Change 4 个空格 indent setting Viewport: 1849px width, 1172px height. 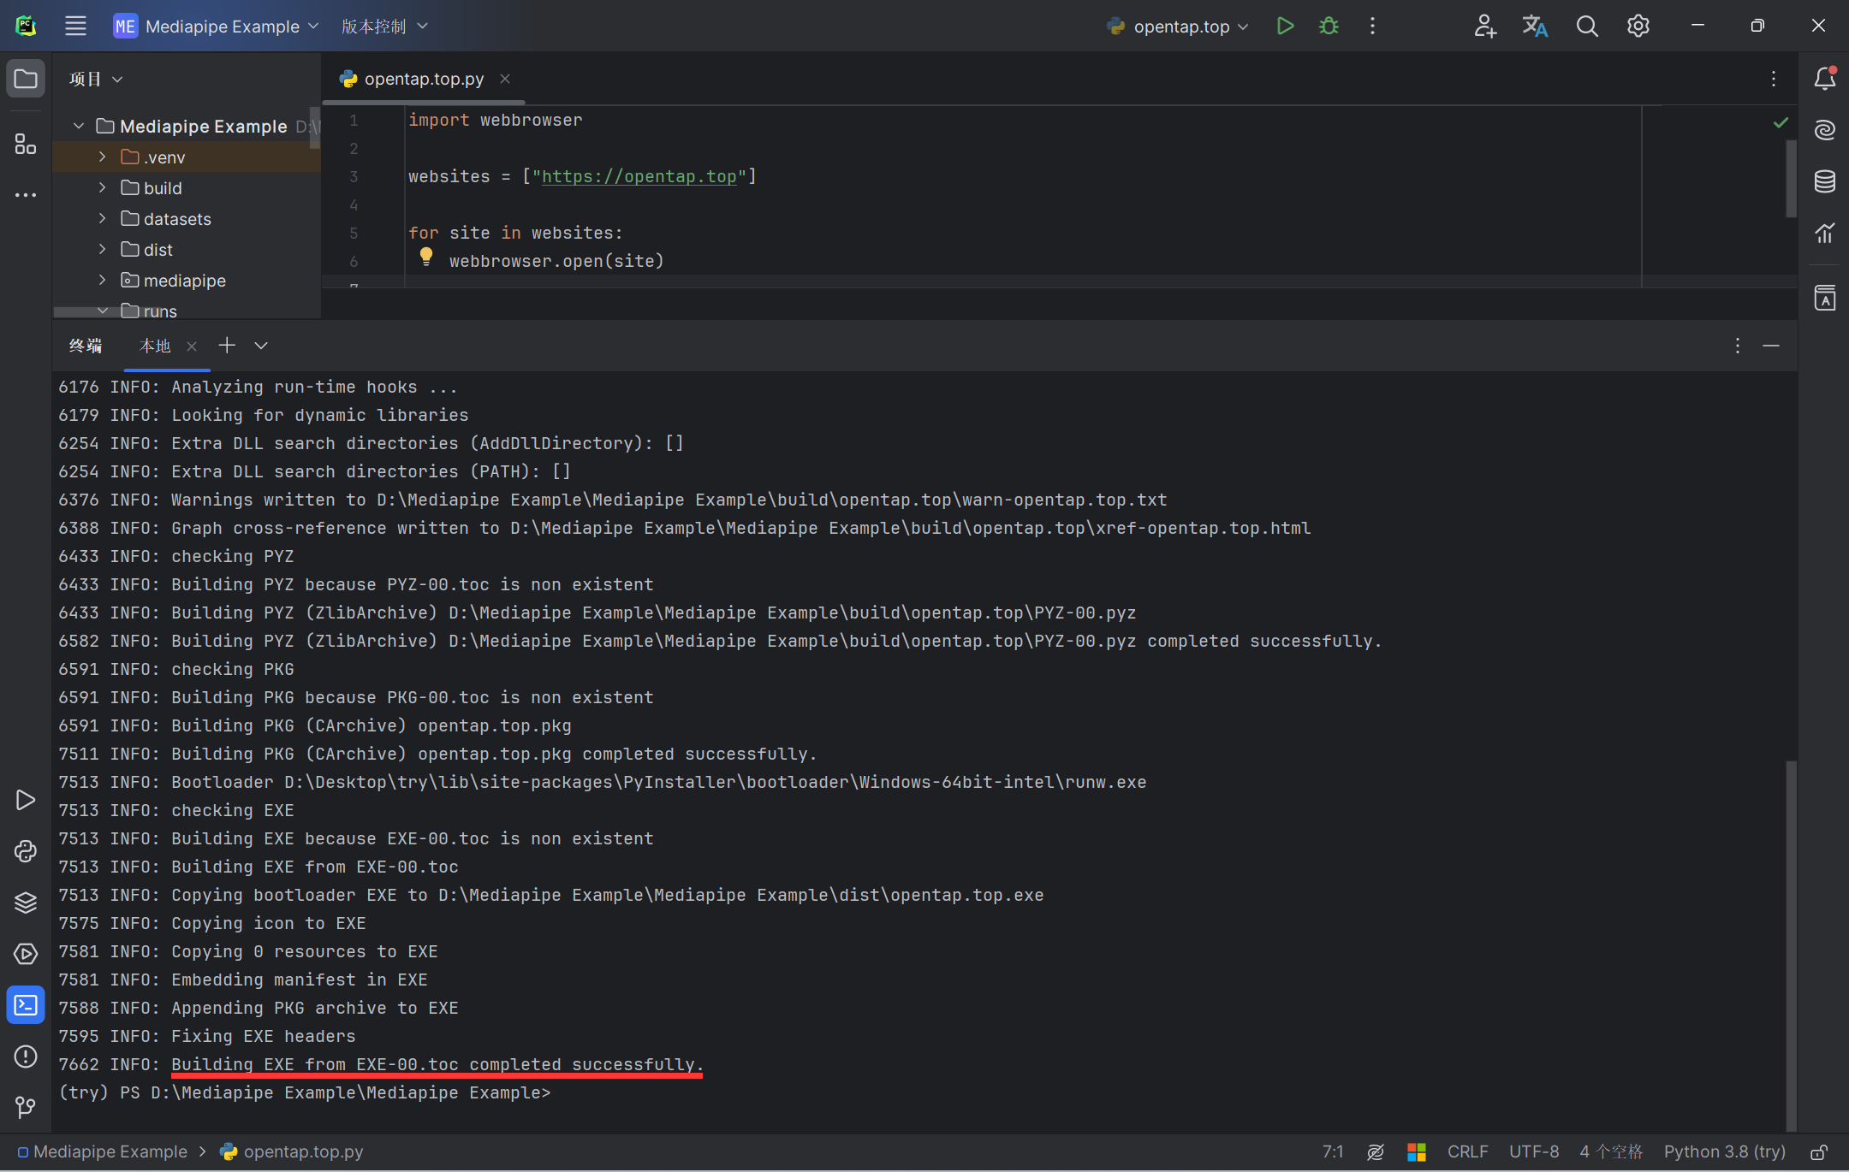coord(1612,1152)
